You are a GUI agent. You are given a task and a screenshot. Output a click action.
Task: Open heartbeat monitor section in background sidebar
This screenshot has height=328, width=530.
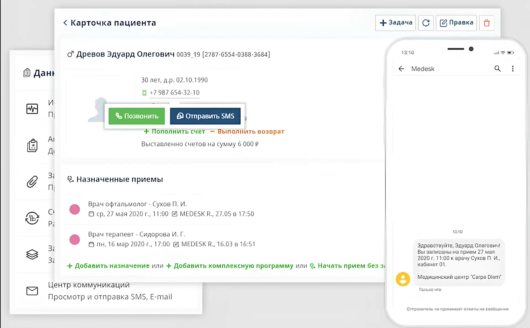click(x=32, y=109)
